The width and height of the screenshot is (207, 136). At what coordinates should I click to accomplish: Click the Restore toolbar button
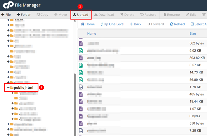(148, 15)
